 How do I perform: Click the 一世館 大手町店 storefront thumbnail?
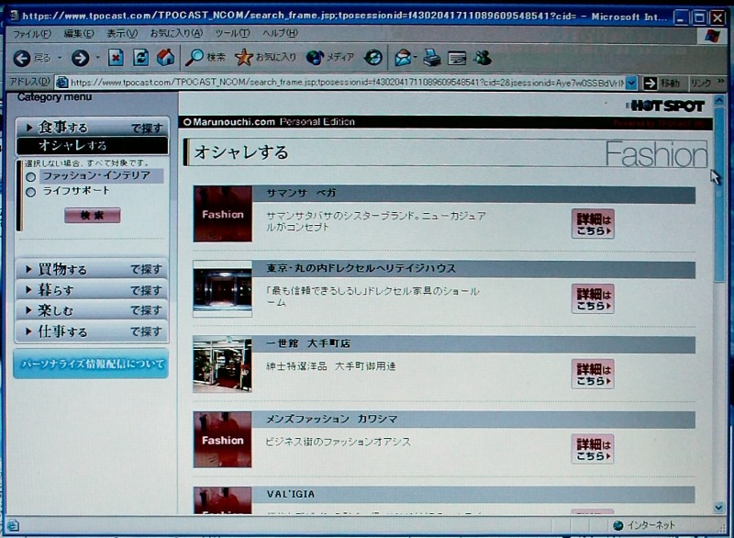223,364
